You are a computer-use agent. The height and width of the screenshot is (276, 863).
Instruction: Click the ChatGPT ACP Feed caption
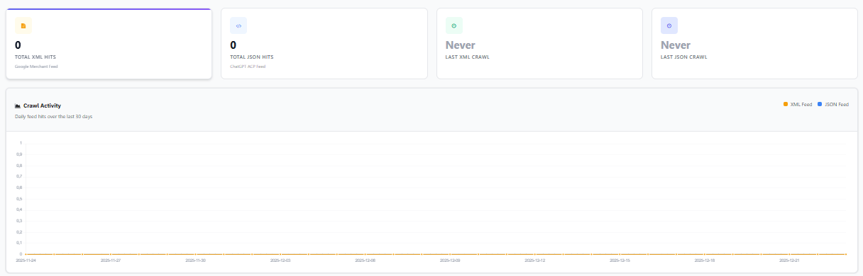tap(248, 67)
